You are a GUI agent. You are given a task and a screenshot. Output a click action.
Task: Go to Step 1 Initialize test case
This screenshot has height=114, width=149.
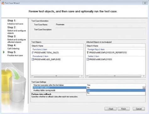15,22
